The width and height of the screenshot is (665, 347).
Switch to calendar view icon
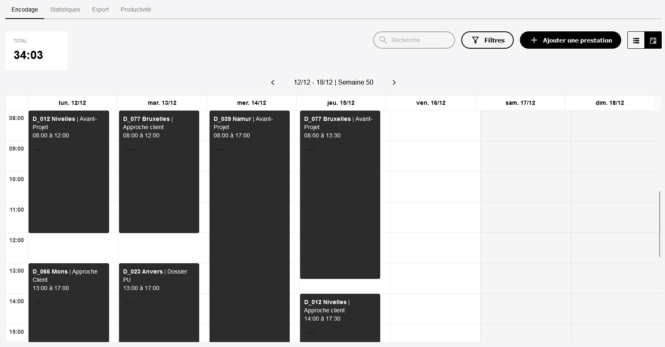click(x=653, y=40)
